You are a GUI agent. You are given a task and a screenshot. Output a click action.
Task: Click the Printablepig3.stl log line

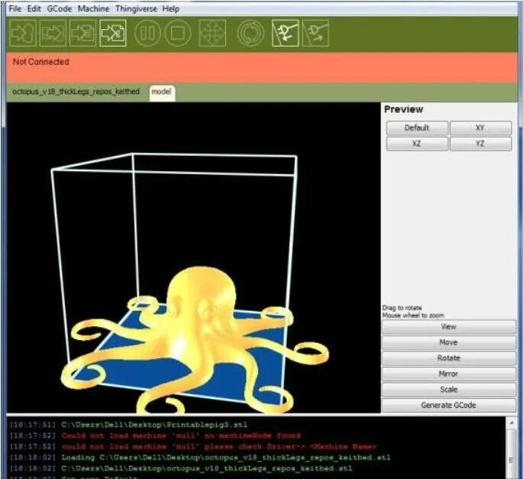tap(128, 425)
